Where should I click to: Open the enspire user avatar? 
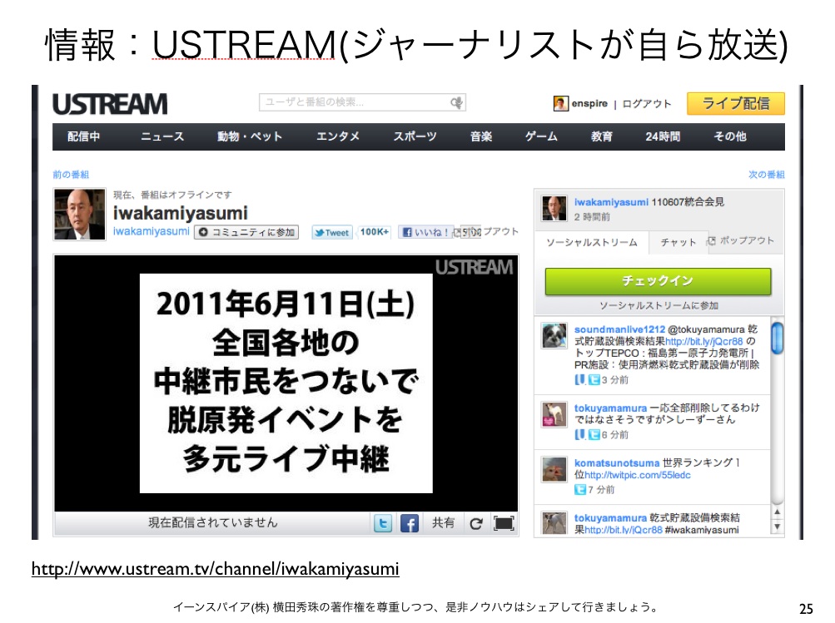click(x=561, y=103)
